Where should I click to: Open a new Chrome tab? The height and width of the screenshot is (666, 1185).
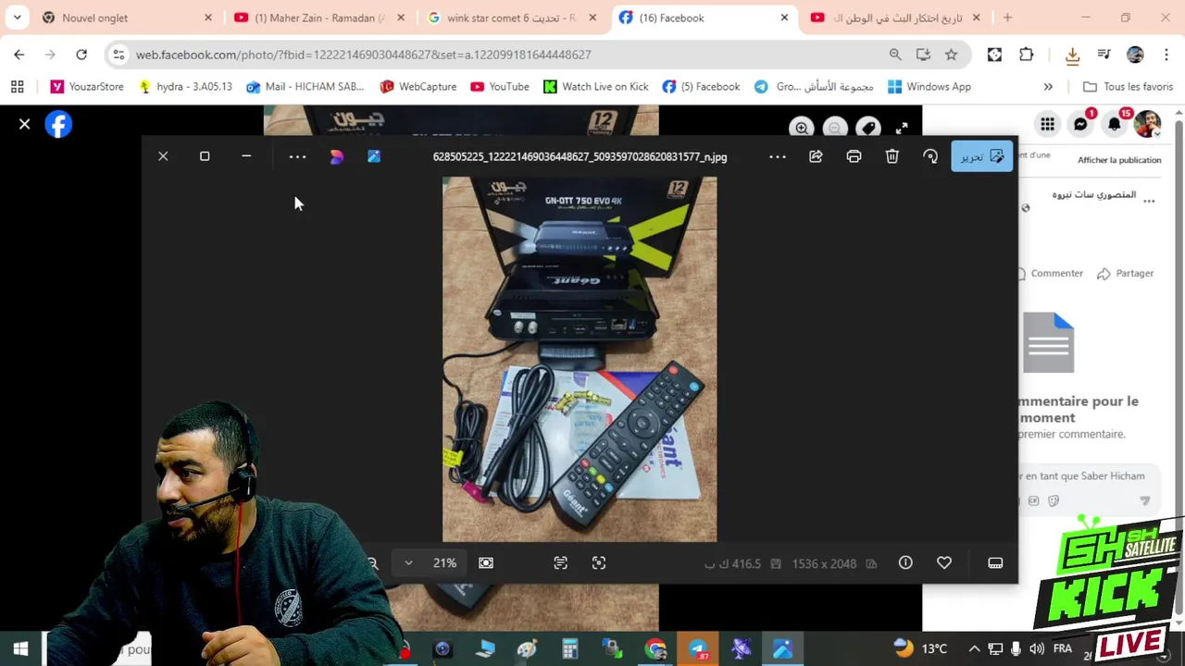pyautogui.click(x=1007, y=18)
